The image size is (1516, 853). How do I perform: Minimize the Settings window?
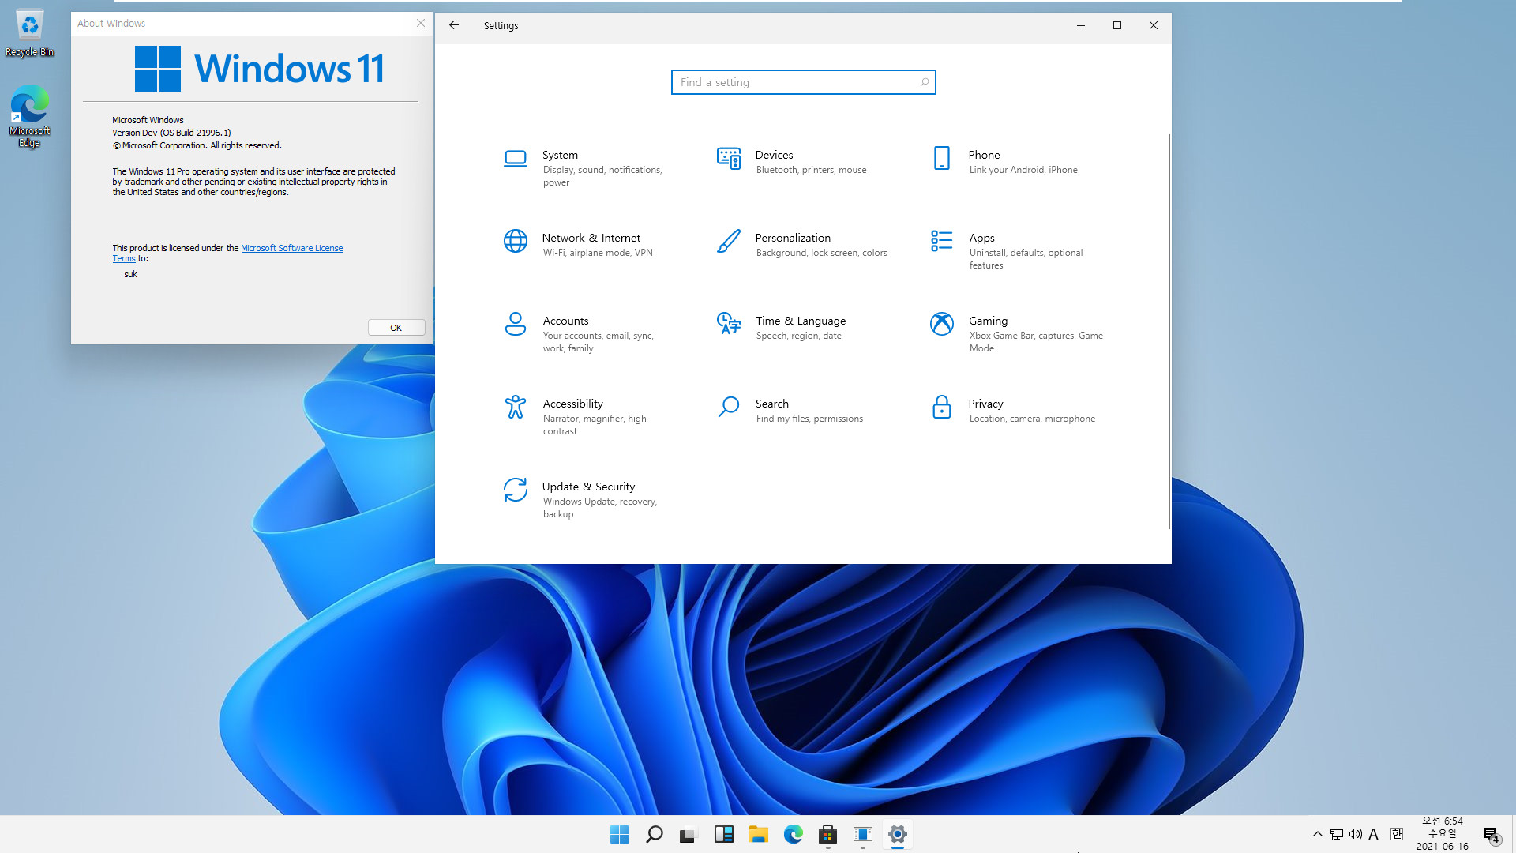coord(1081,25)
